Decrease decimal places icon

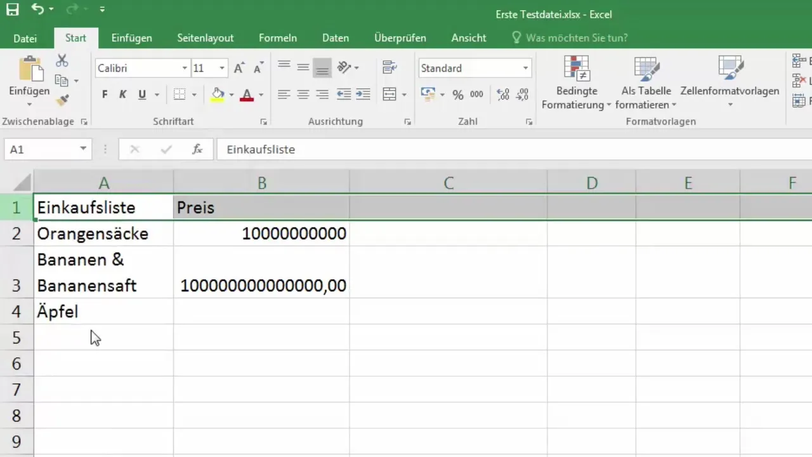[522, 95]
